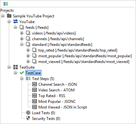Click REST icon of Video Search - ATOM
The height and width of the screenshot is (124, 136).
tap(35, 90)
